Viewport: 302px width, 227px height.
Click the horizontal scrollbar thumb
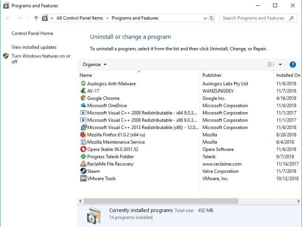(x=161, y=201)
